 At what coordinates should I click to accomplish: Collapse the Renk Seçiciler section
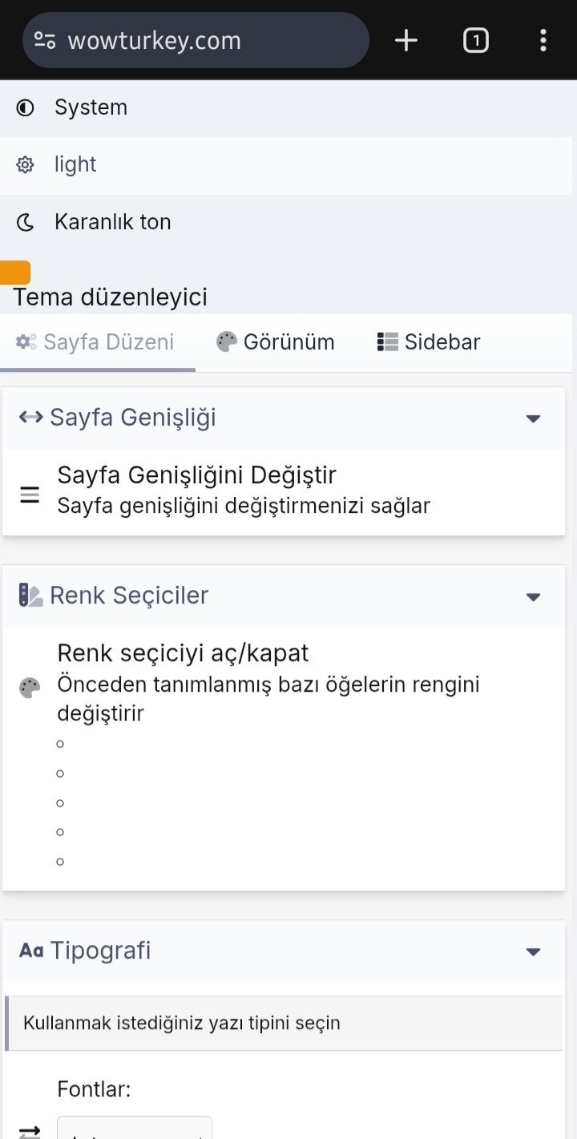[533, 597]
